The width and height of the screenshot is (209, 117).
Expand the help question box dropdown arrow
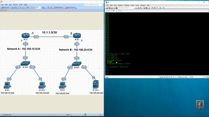(103, 5)
